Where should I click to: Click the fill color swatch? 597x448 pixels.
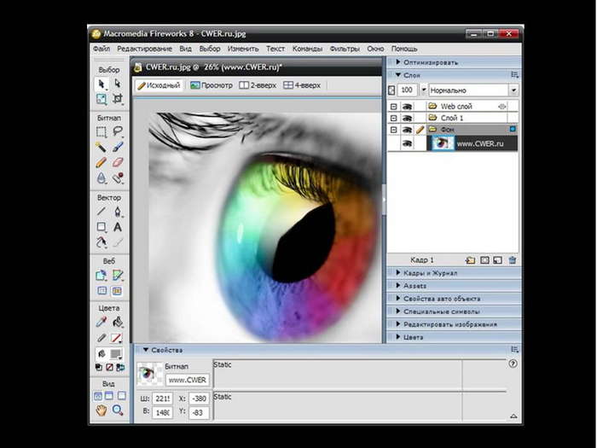[116, 354]
